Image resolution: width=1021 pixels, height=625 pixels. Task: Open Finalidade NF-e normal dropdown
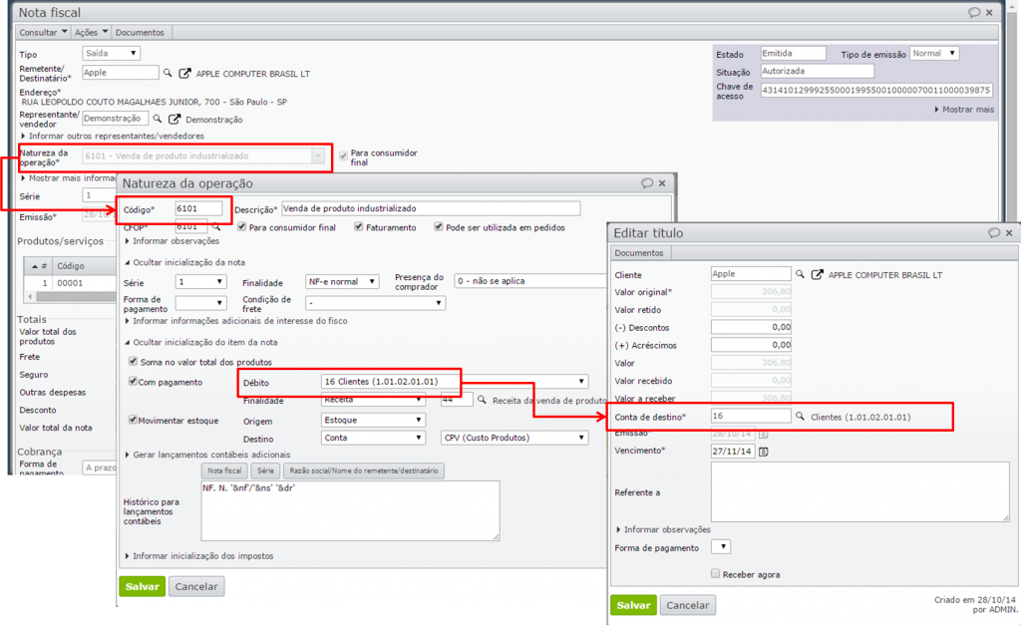(342, 282)
